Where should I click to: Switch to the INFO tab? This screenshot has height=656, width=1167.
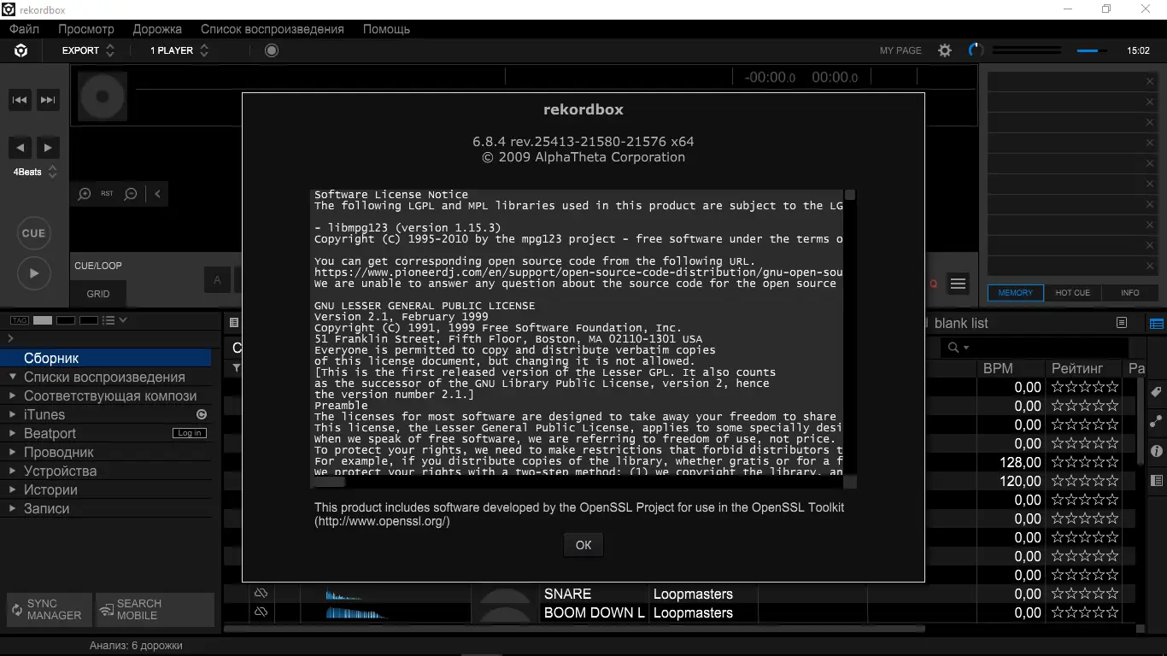[x=1130, y=292]
